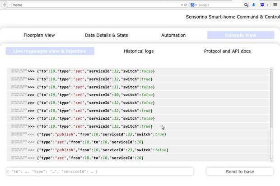Open the URL bar history dropdown

tap(181, 5)
